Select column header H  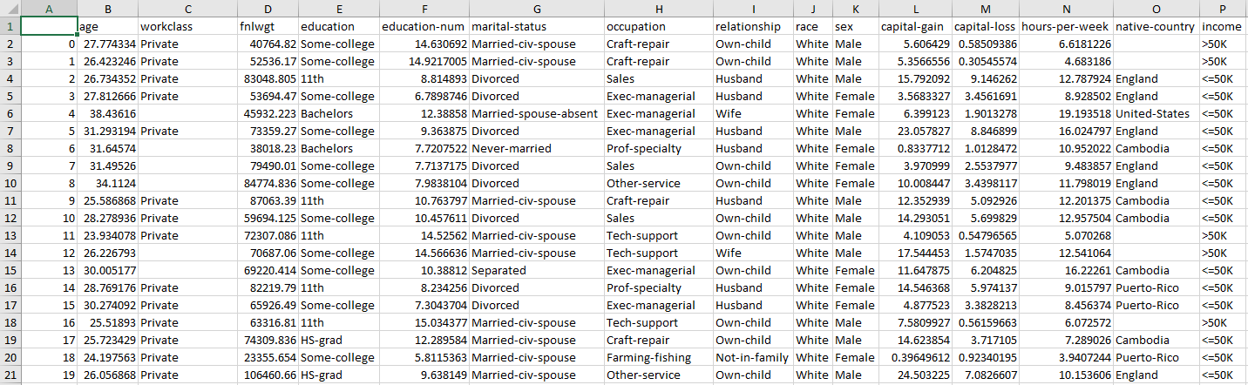click(657, 9)
